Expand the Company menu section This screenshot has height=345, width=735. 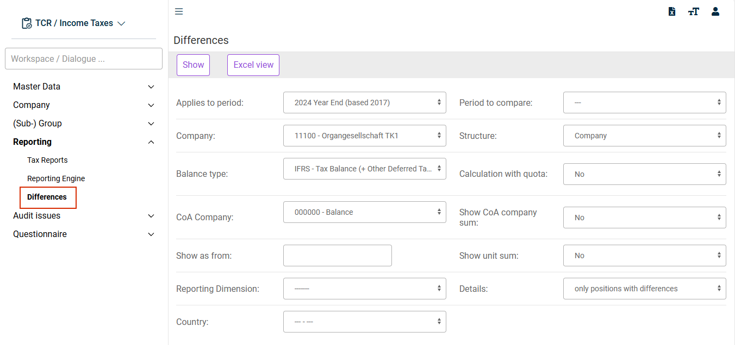(x=84, y=105)
